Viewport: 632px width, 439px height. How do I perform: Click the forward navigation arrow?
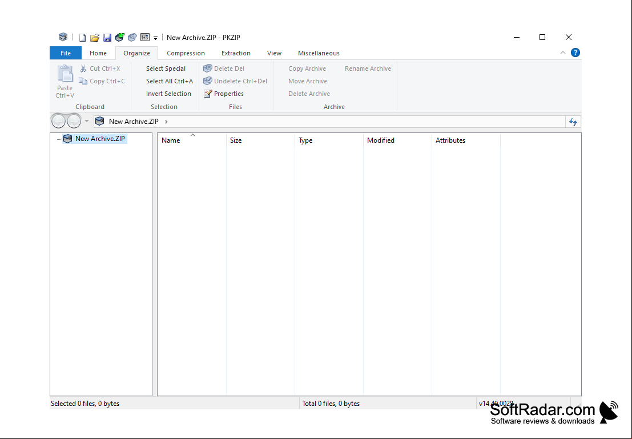[74, 121]
